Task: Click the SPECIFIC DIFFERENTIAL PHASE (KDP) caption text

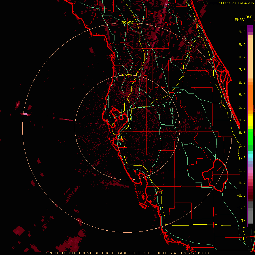Action: pyautogui.click(x=88, y=253)
